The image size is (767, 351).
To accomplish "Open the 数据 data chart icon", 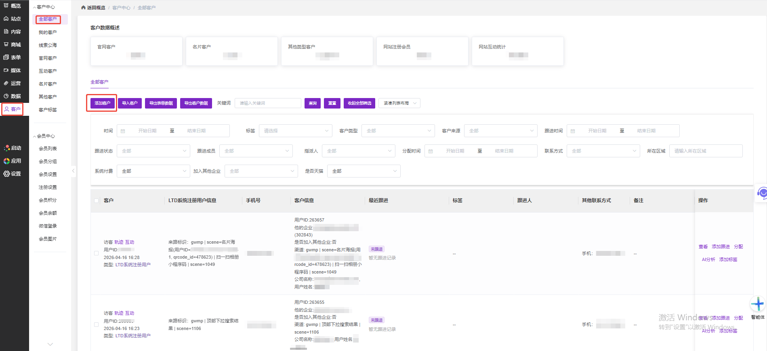I will (x=6, y=96).
